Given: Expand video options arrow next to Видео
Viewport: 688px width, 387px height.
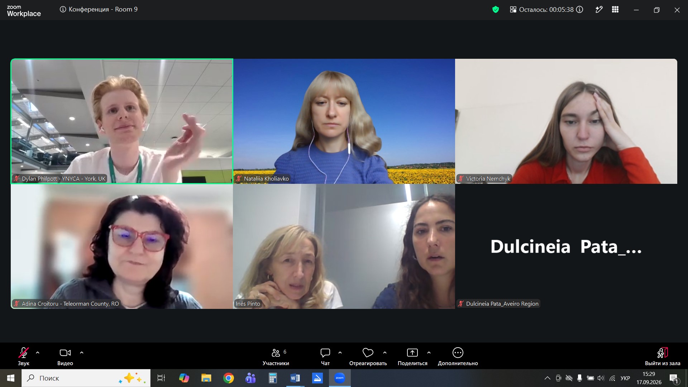Looking at the screenshot, I should 82,353.
